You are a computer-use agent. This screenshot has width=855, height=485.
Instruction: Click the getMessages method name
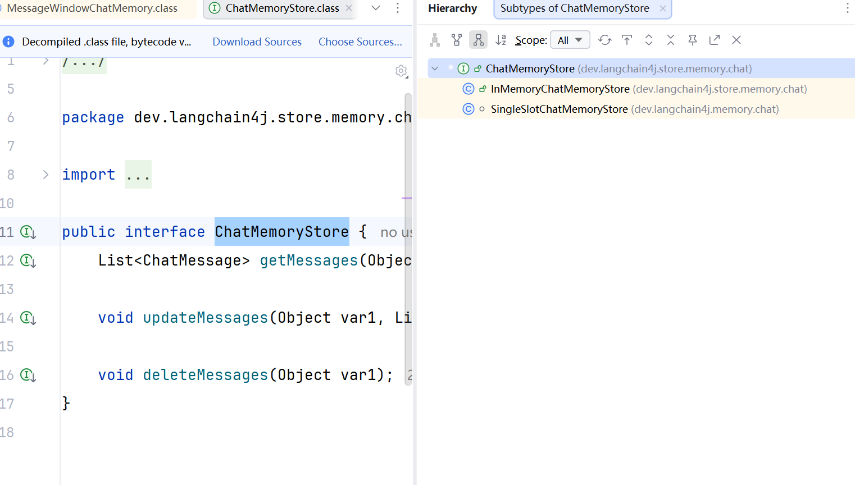[x=309, y=260]
